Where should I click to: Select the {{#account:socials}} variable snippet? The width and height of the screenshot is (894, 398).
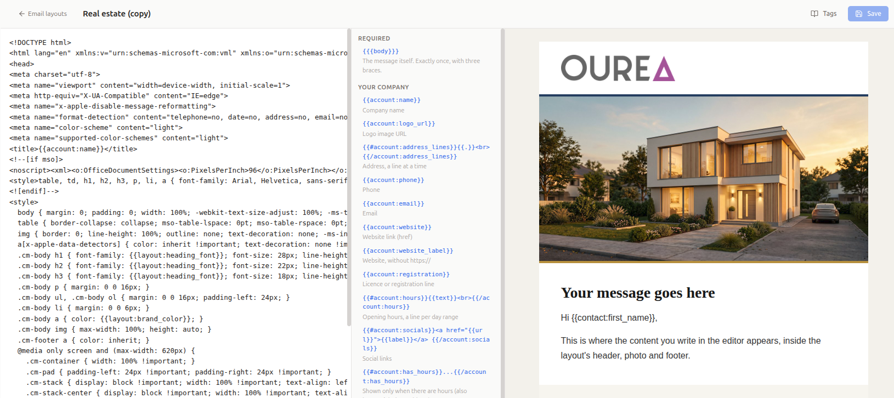click(426, 339)
